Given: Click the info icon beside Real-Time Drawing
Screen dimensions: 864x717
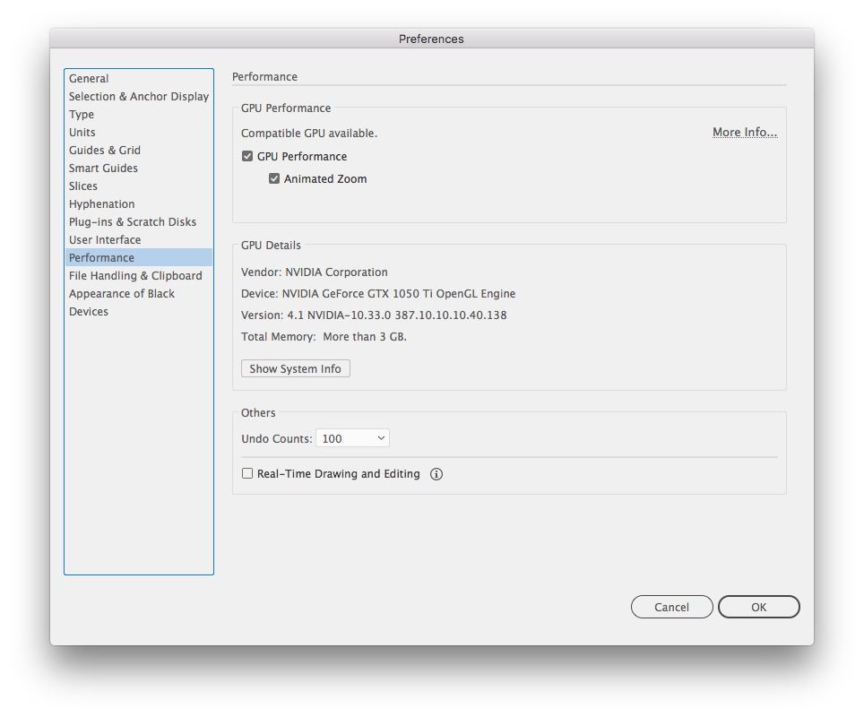Looking at the screenshot, I should (x=436, y=474).
